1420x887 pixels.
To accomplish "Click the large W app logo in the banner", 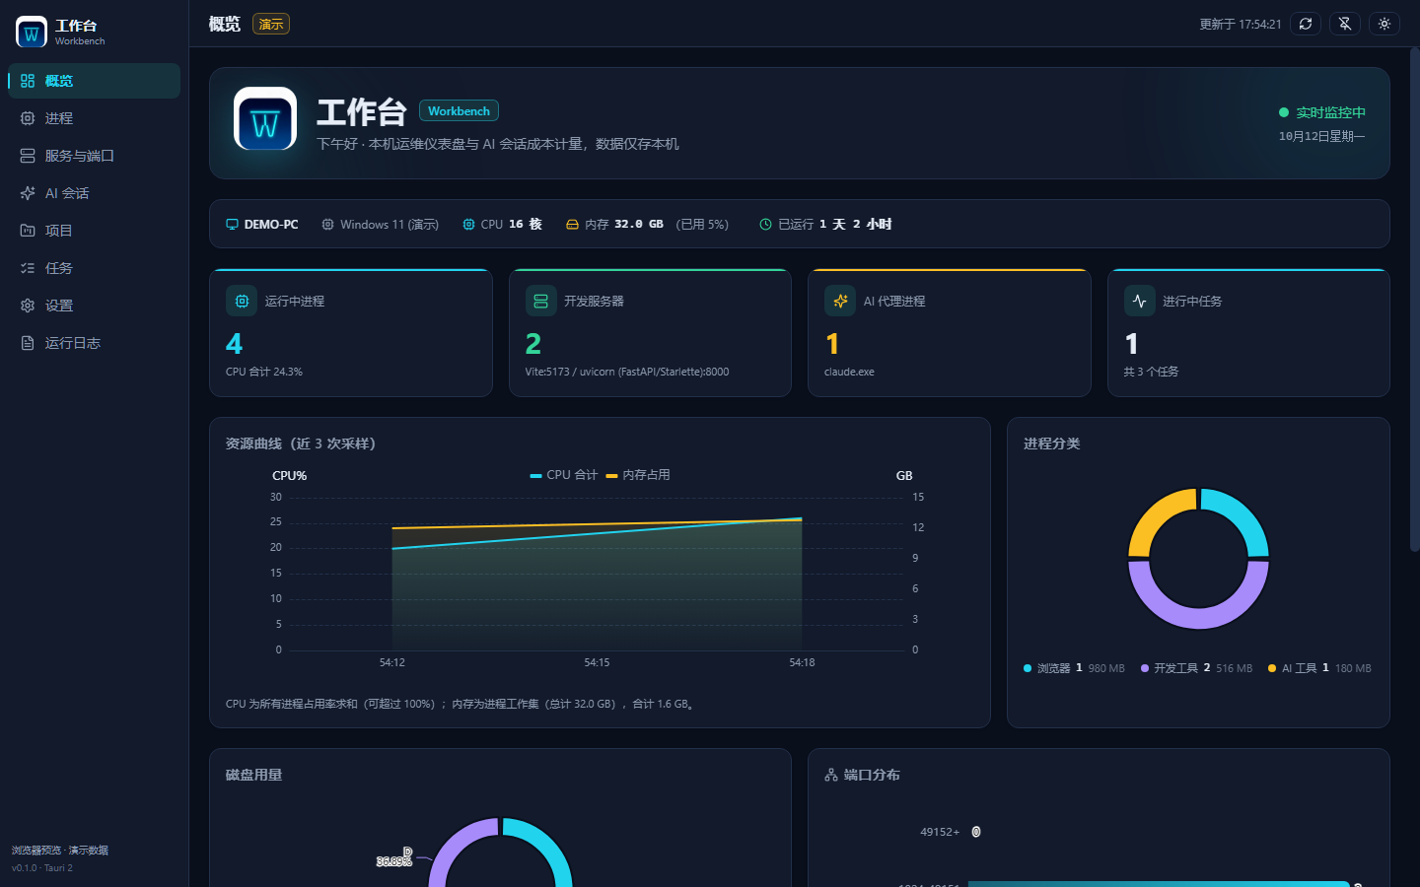I will [x=265, y=119].
